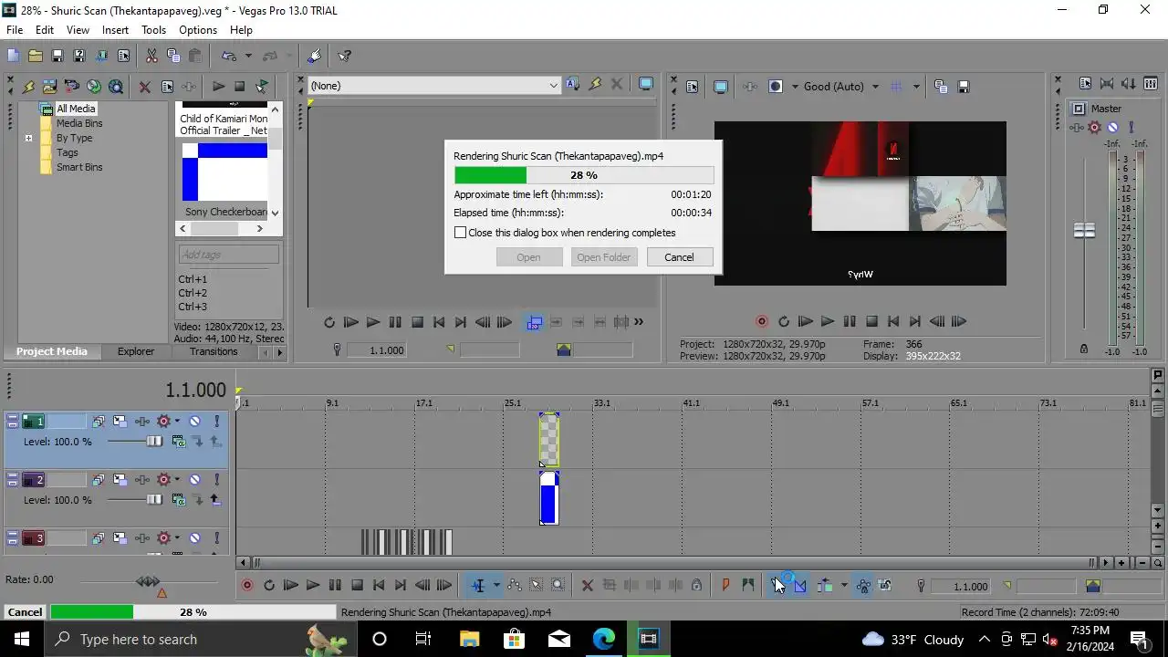Open the Options menu
The height and width of the screenshot is (657, 1168).
pyautogui.click(x=198, y=30)
